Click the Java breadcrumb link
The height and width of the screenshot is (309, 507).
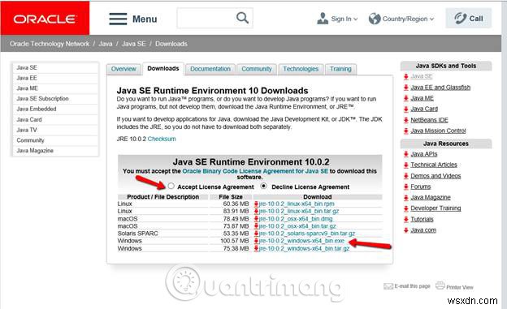[106, 44]
